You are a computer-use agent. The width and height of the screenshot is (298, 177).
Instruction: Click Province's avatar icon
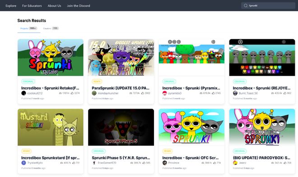pos(165,163)
